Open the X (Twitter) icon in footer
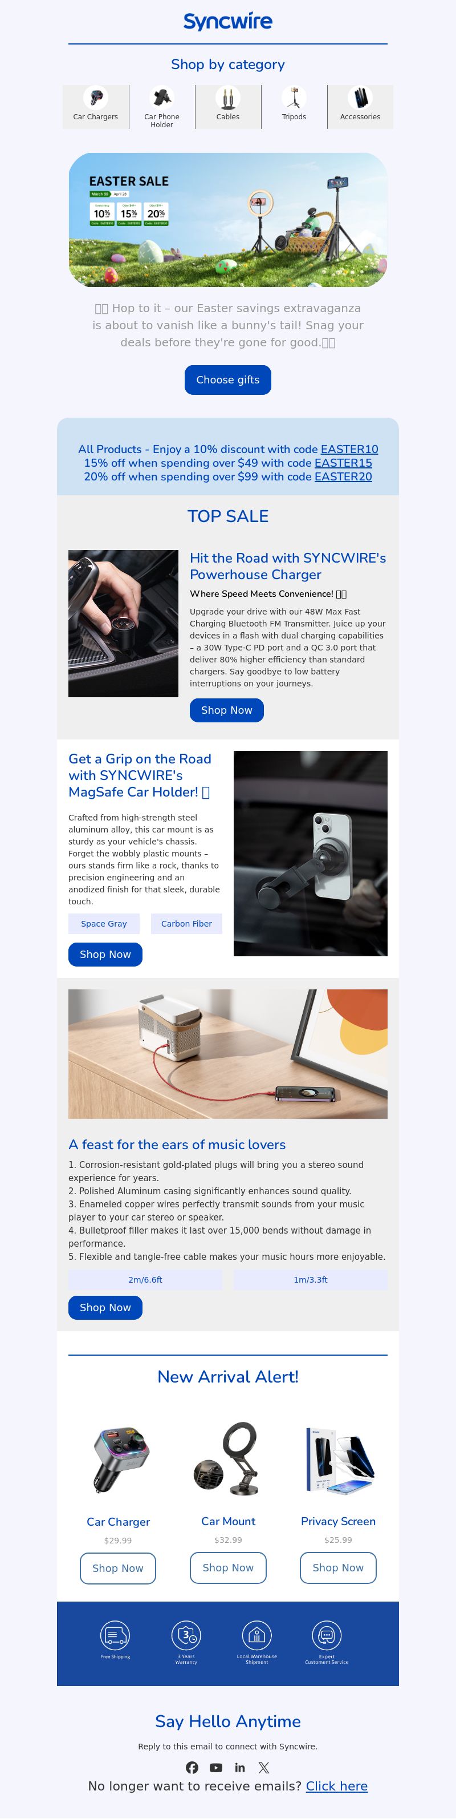 point(264,1768)
